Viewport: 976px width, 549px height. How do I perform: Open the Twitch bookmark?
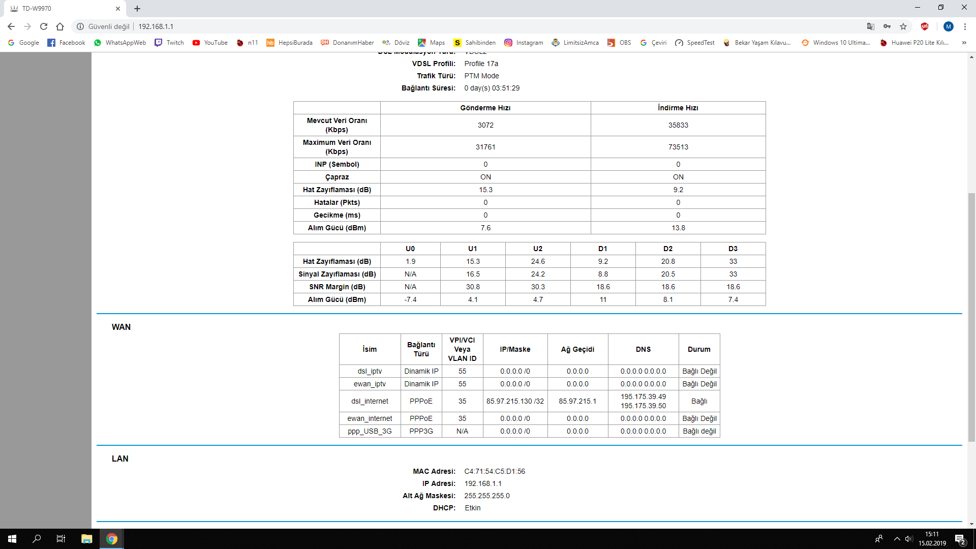coord(169,43)
